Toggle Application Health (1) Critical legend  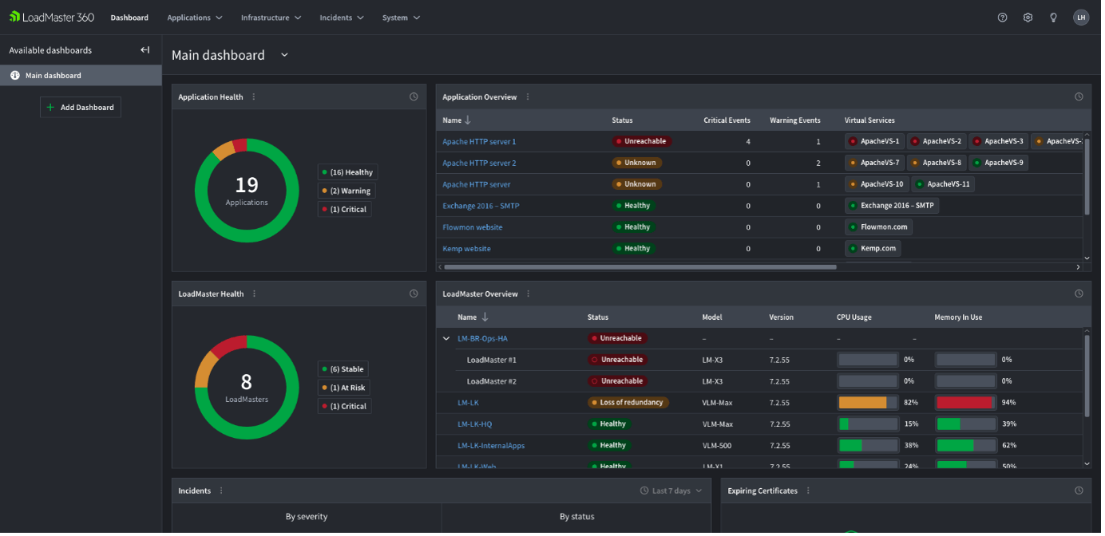tap(346, 211)
